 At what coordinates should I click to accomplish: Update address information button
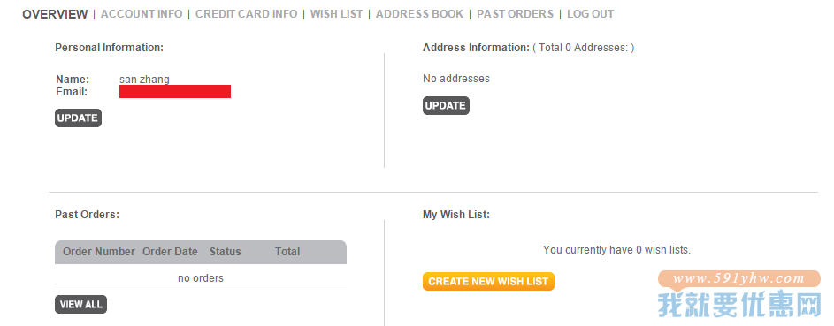click(446, 105)
